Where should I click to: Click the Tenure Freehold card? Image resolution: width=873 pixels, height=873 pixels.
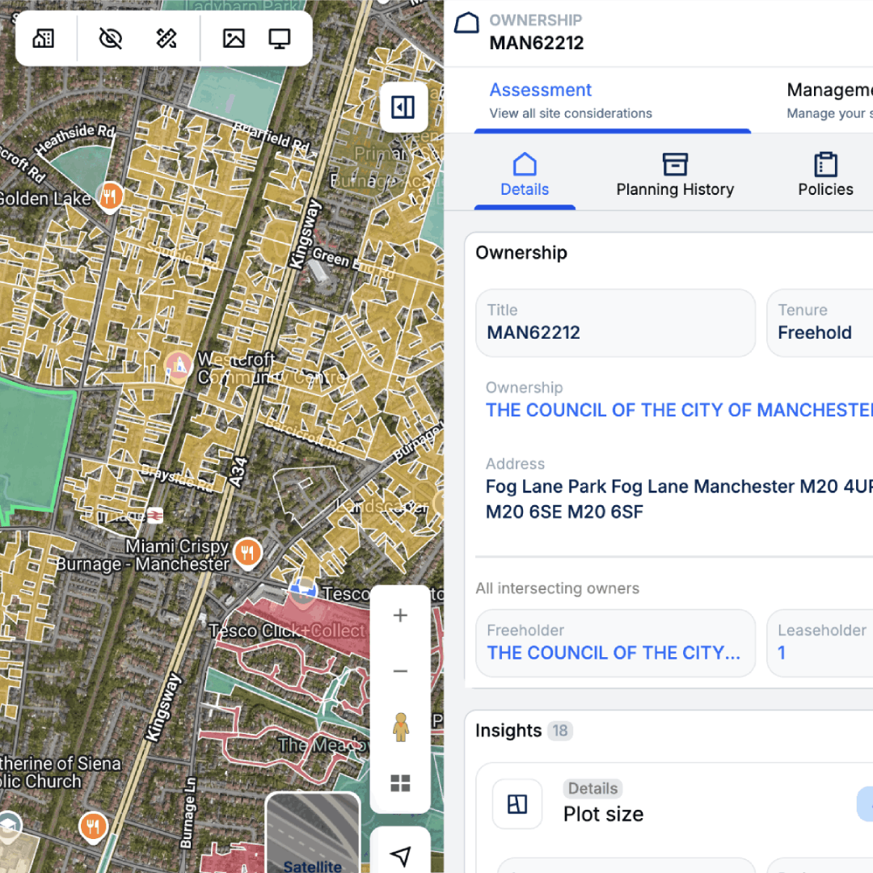click(x=820, y=323)
